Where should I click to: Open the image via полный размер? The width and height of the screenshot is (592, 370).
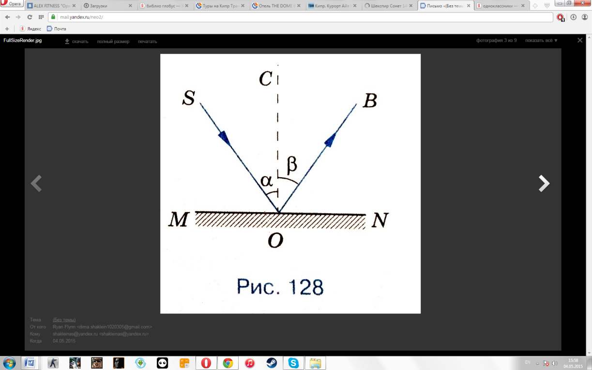tap(113, 41)
